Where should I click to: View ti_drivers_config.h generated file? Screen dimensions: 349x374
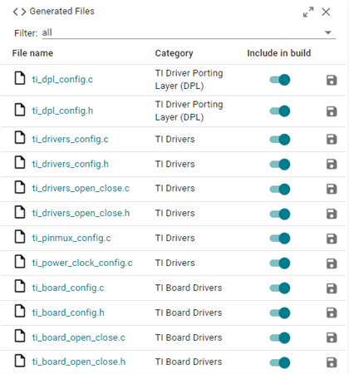coord(71,164)
